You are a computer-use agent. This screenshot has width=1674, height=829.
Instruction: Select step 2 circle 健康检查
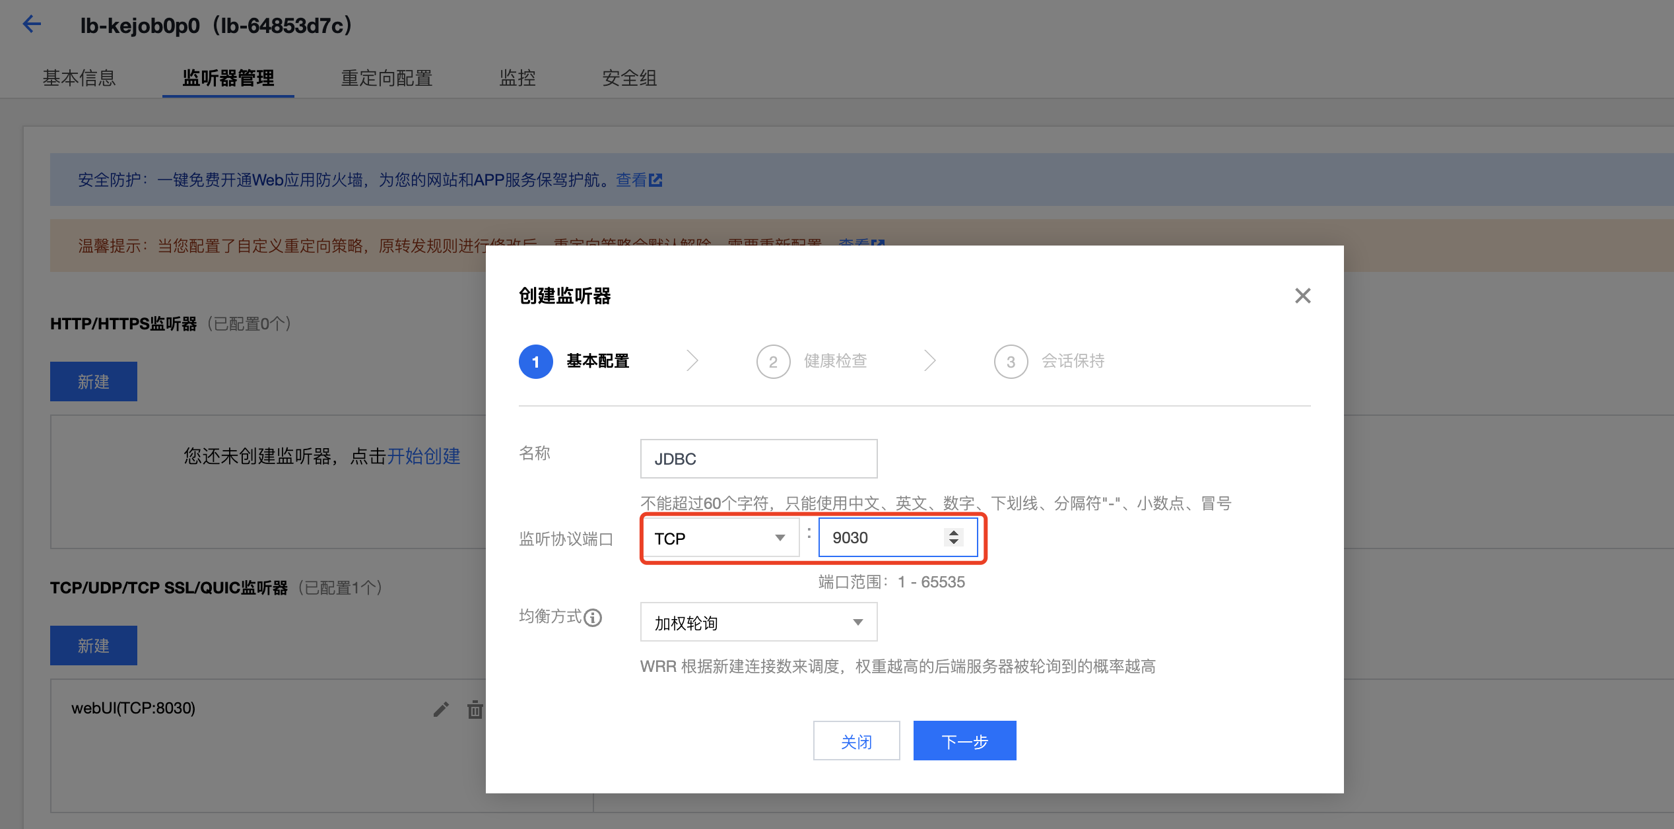(x=773, y=362)
